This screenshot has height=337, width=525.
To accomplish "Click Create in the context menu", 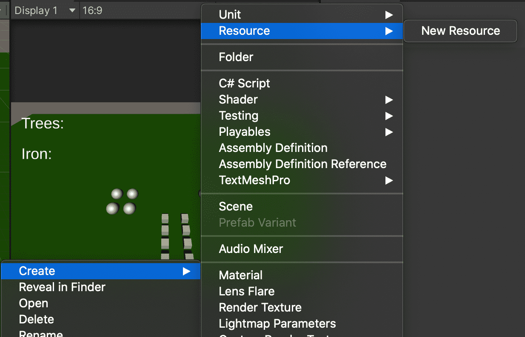I will 101,271.
